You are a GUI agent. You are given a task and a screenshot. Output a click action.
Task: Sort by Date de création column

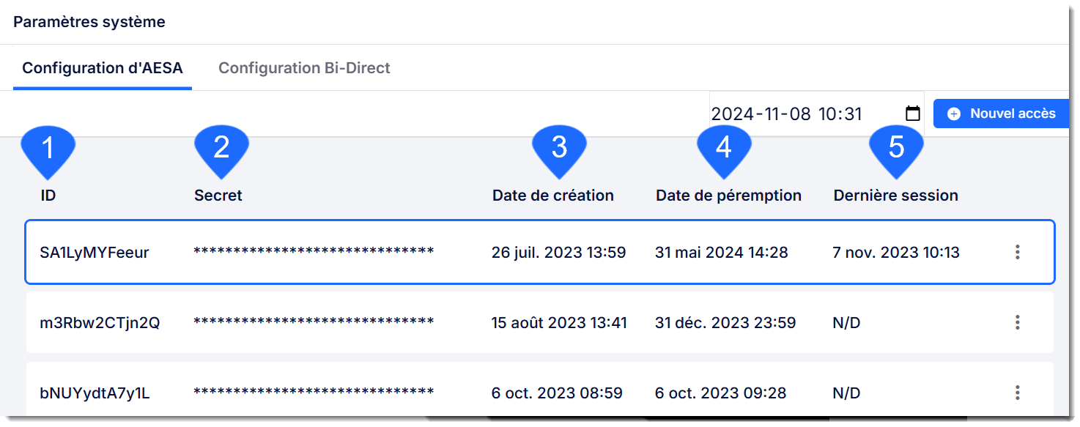click(x=553, y=196)
